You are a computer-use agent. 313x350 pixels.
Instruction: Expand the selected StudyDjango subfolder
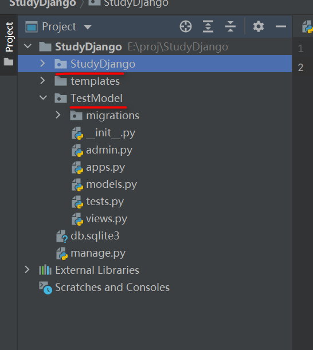pyautogui.click(x=42, y=64)
